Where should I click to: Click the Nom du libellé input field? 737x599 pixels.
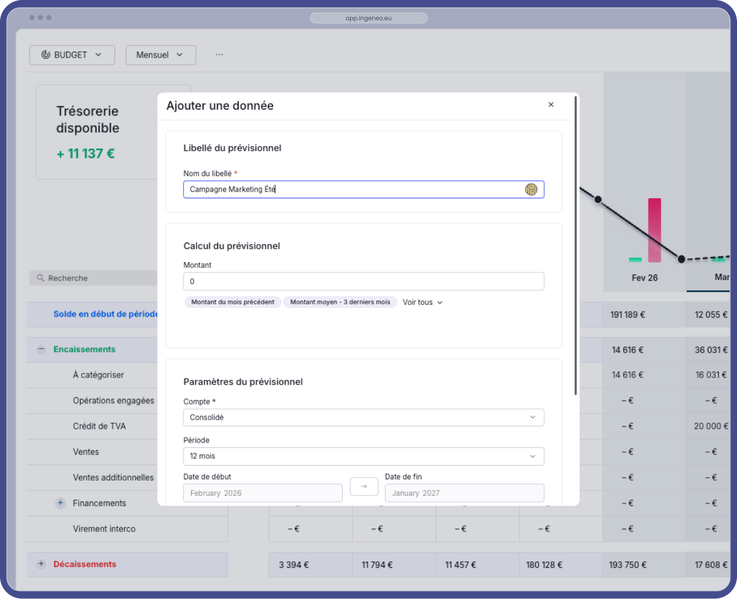point(364,190)
